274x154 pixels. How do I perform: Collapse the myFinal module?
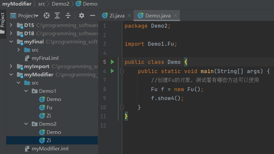click(x=11, y=41)
